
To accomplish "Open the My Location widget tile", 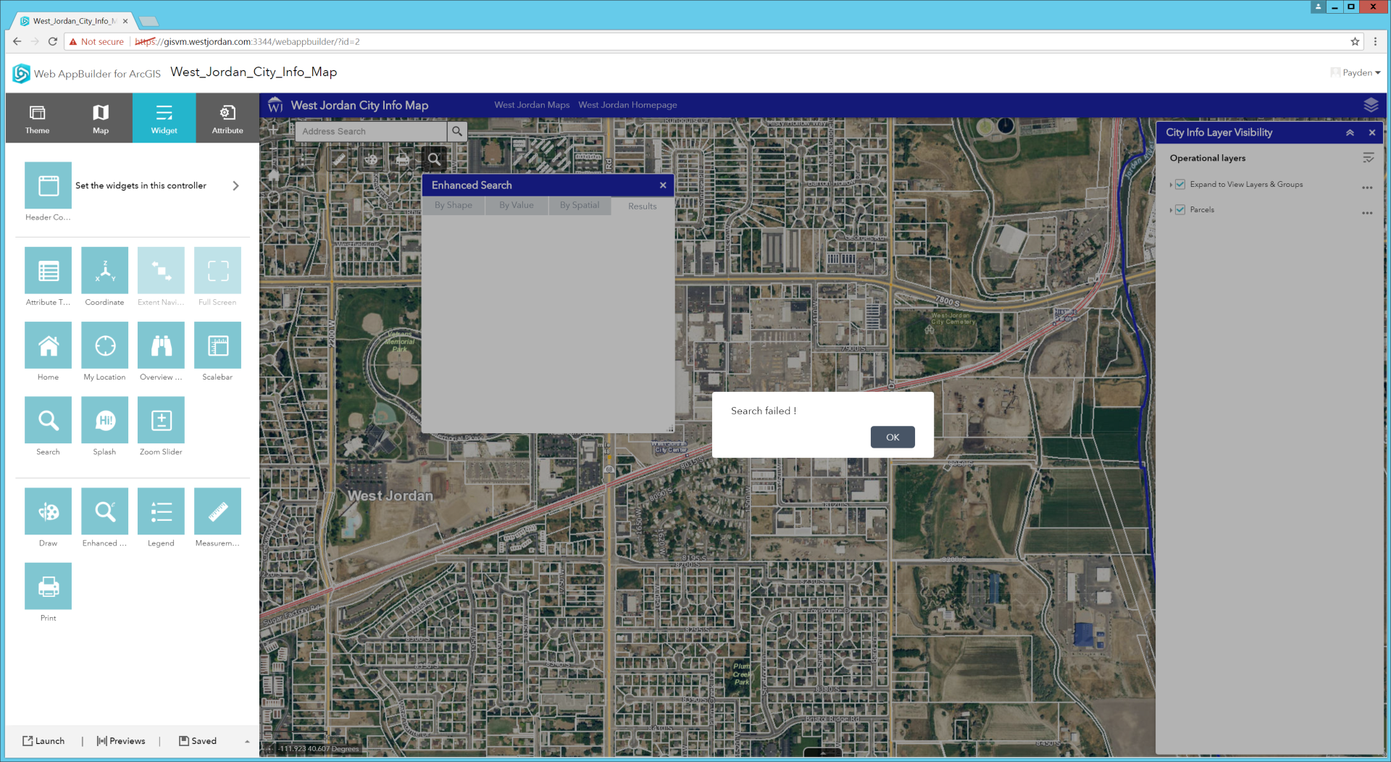I will [104, 346].
